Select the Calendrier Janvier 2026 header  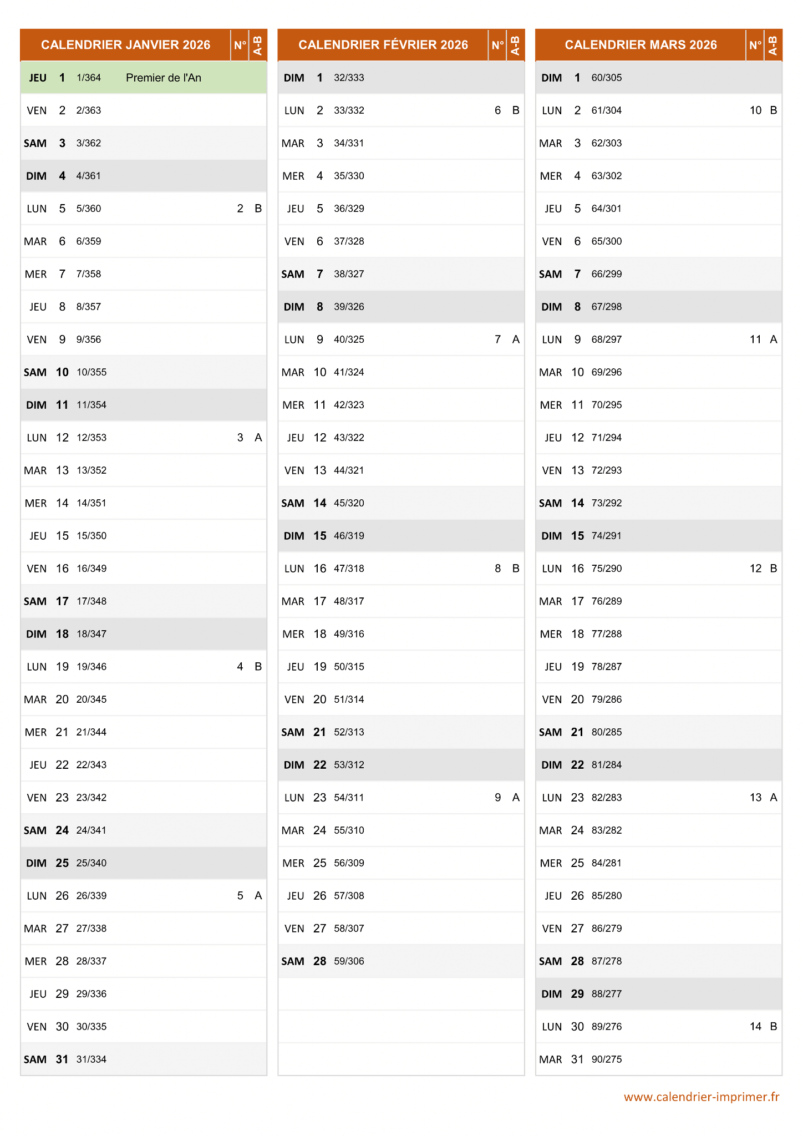126,45
